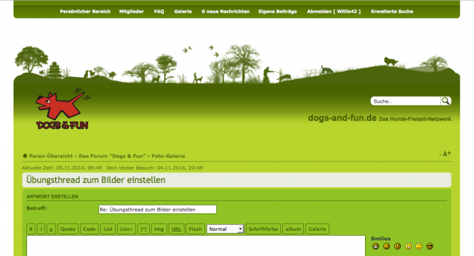Image resolution: width=474 pixels, height=256 pixels.
Task: Click the Img BBCode button
Action: [159, 229]
